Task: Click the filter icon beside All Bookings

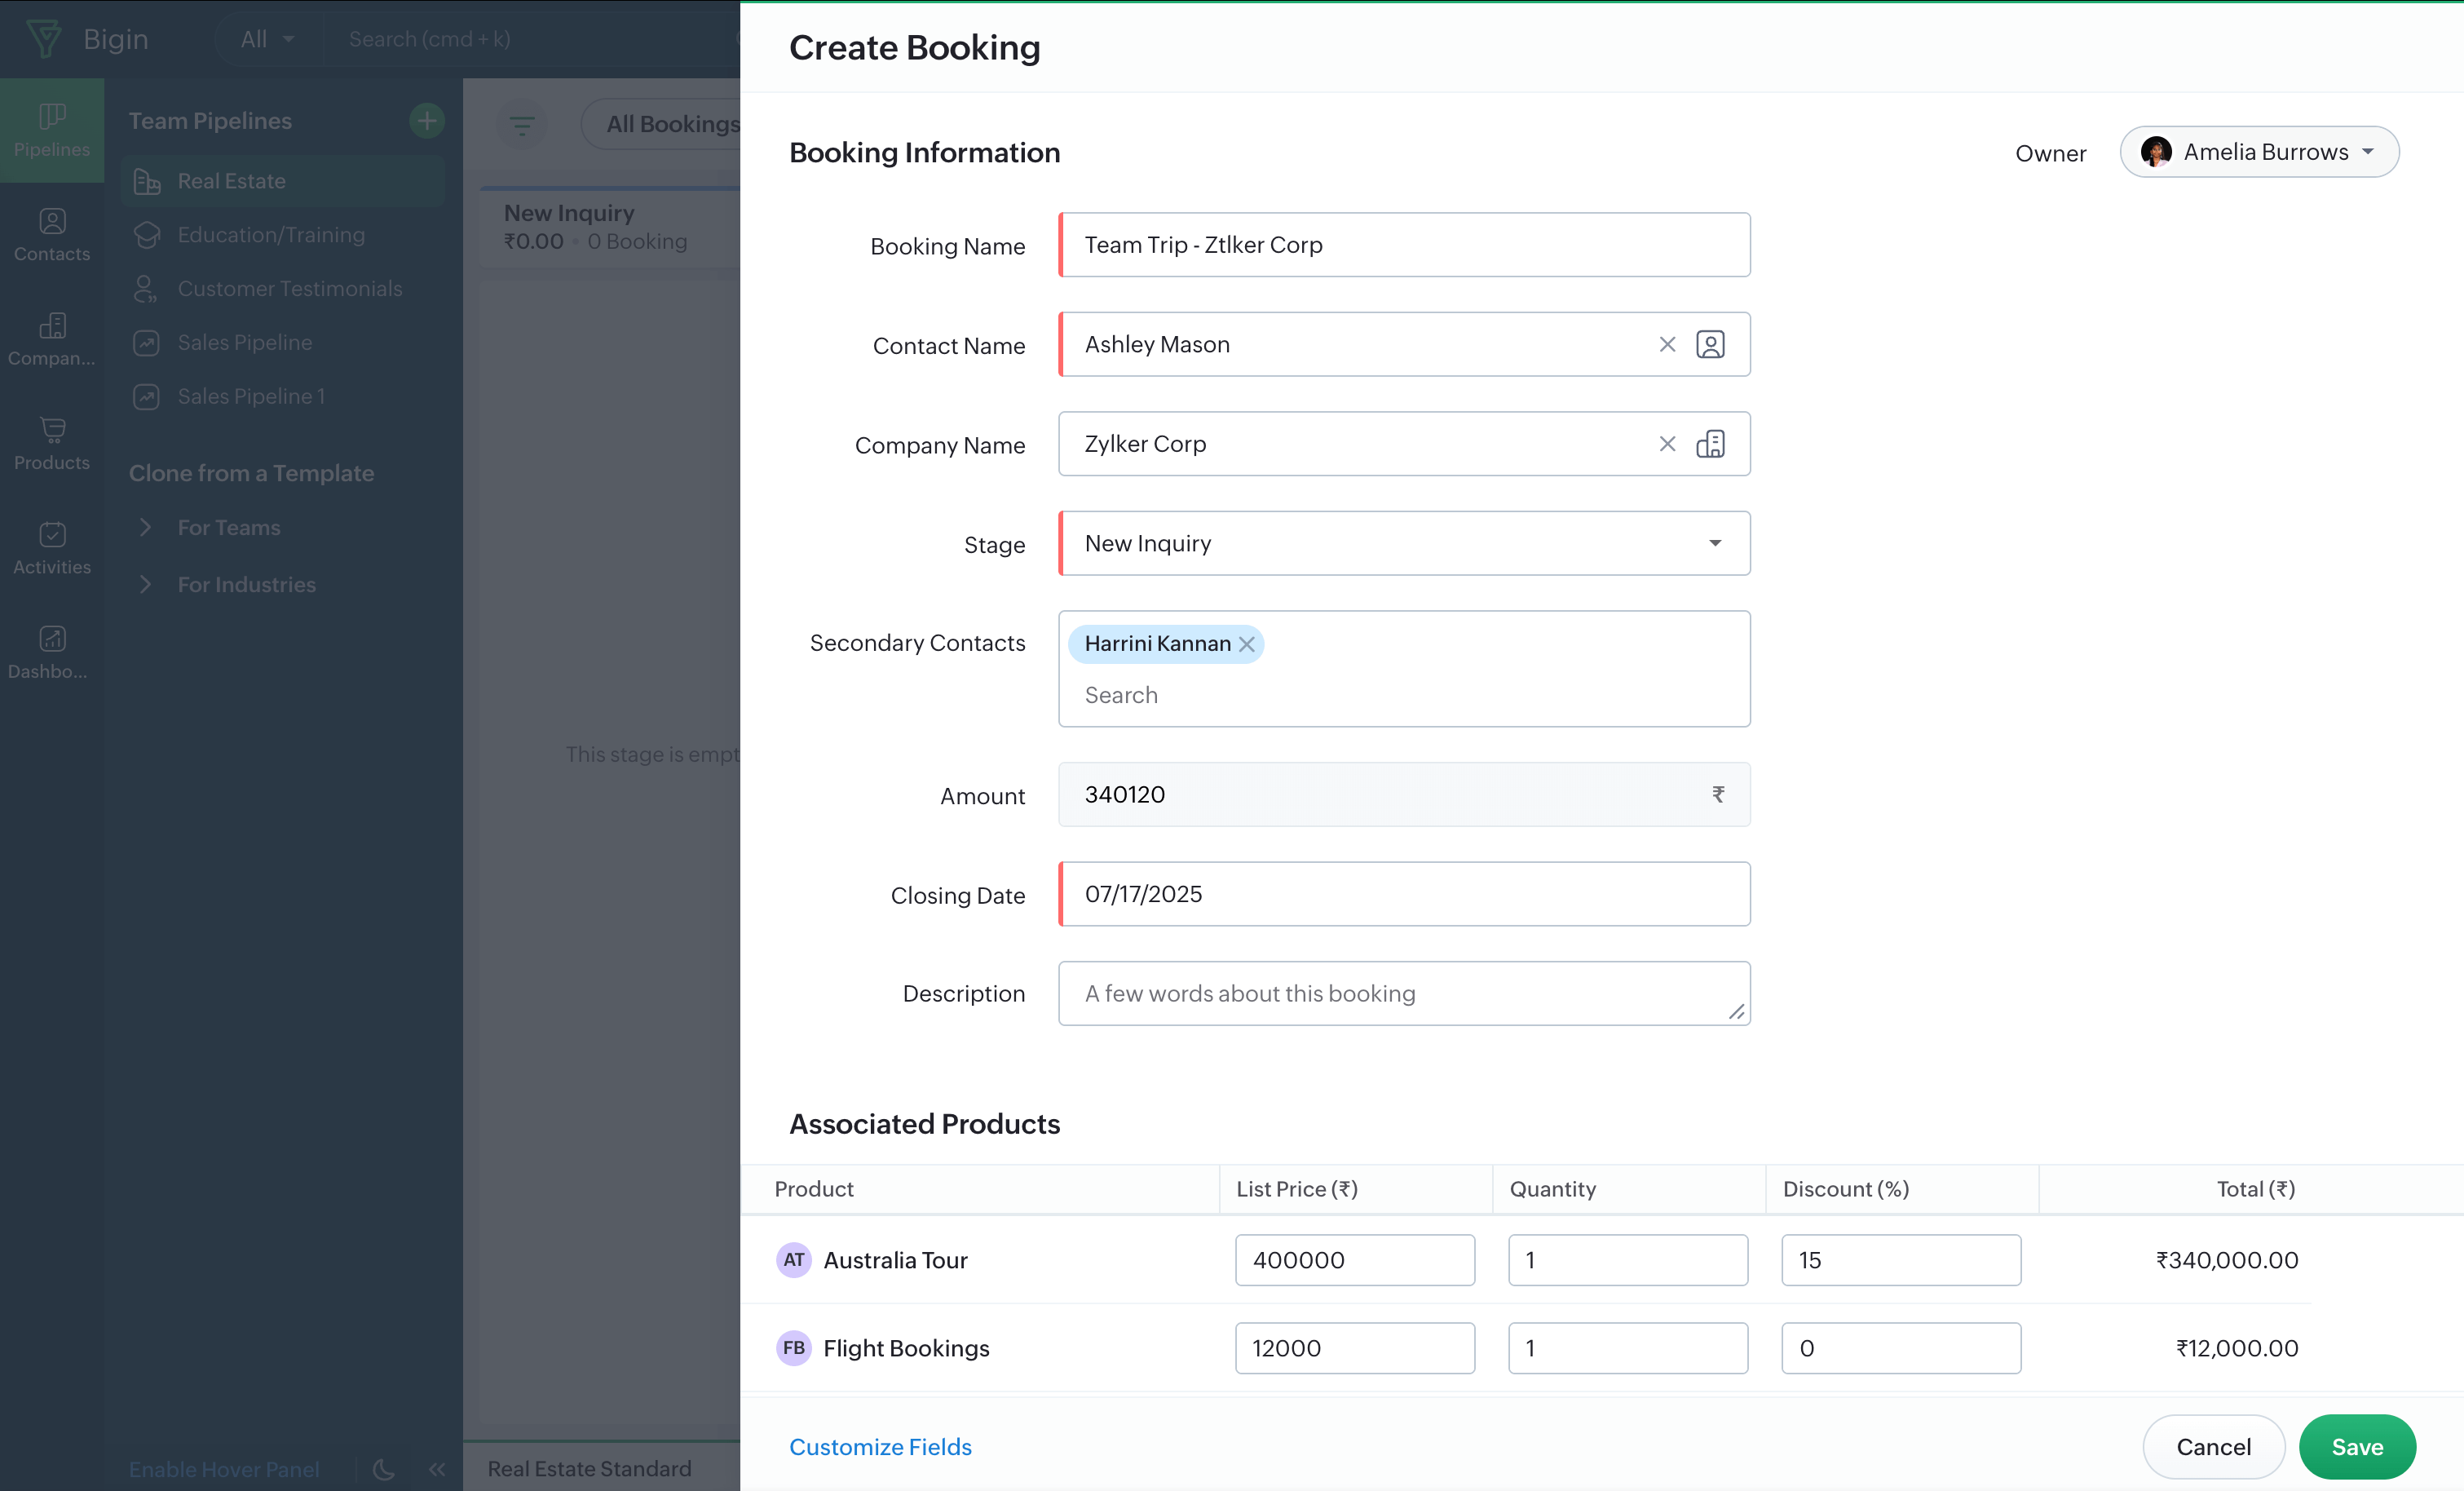Action: coord(522,124)
